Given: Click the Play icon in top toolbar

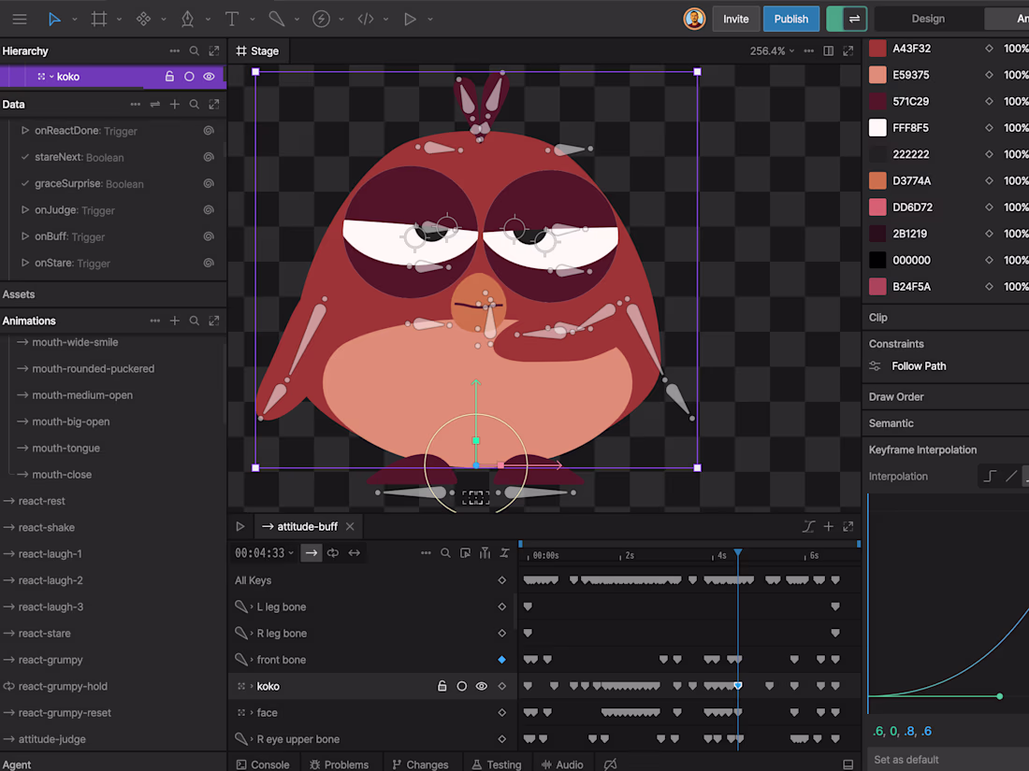Looking at the screenshot, I should click(410, 19).
